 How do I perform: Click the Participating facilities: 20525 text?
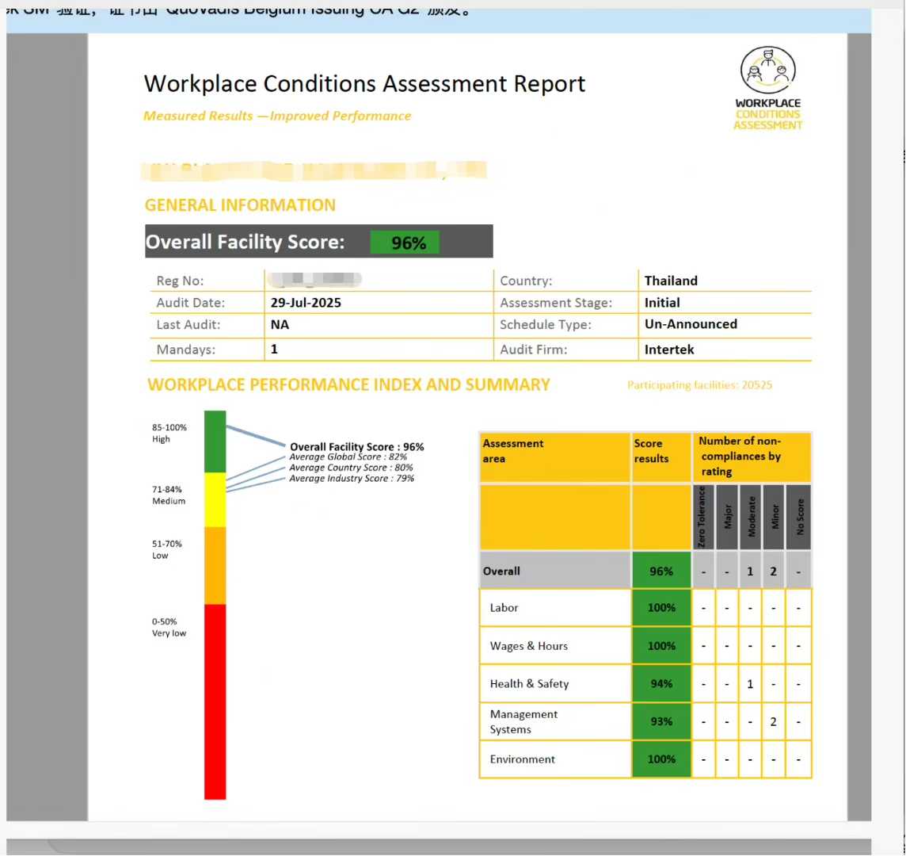click(x=699, y=385)
